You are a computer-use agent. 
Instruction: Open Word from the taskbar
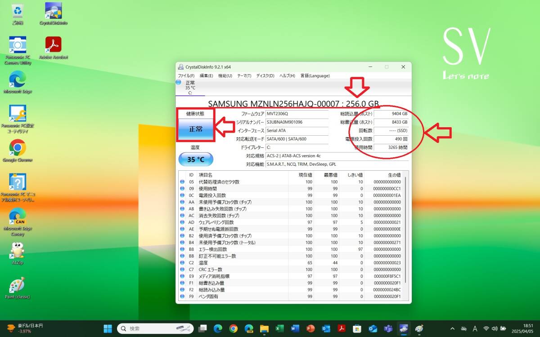295,328
